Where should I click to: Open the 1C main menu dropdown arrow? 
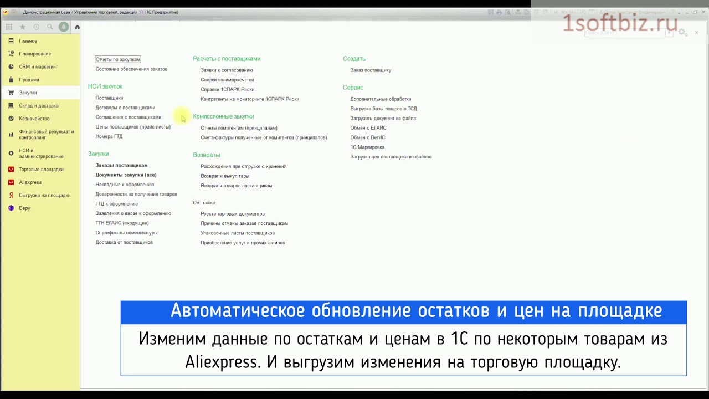coord(13,12)
